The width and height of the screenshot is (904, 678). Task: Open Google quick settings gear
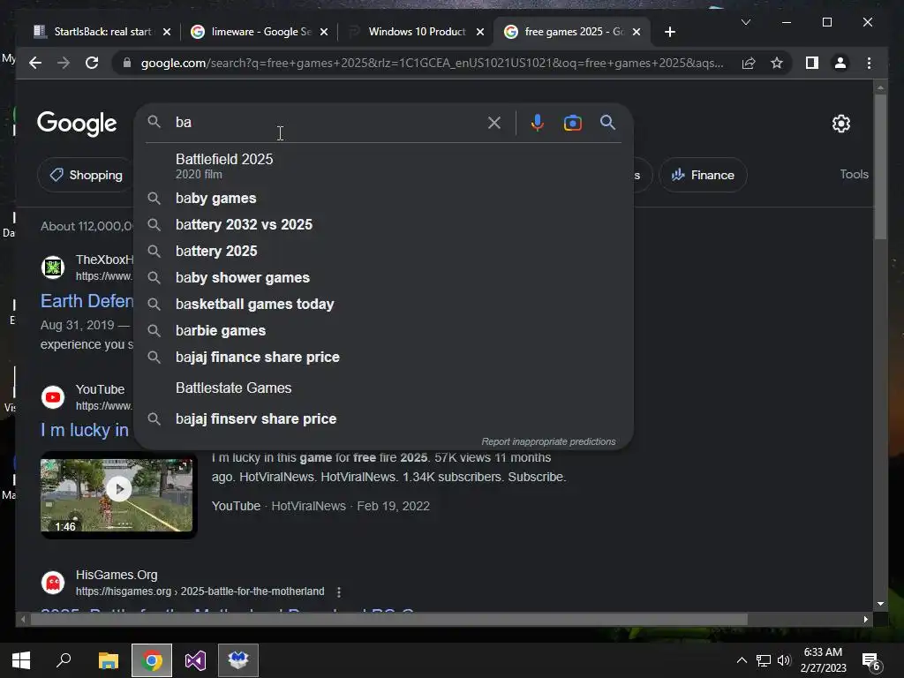pyautogui.click(x=841, y=124)
